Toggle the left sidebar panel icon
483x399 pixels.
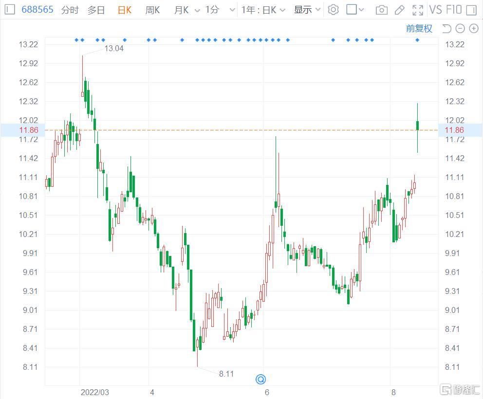coord(10,10)
